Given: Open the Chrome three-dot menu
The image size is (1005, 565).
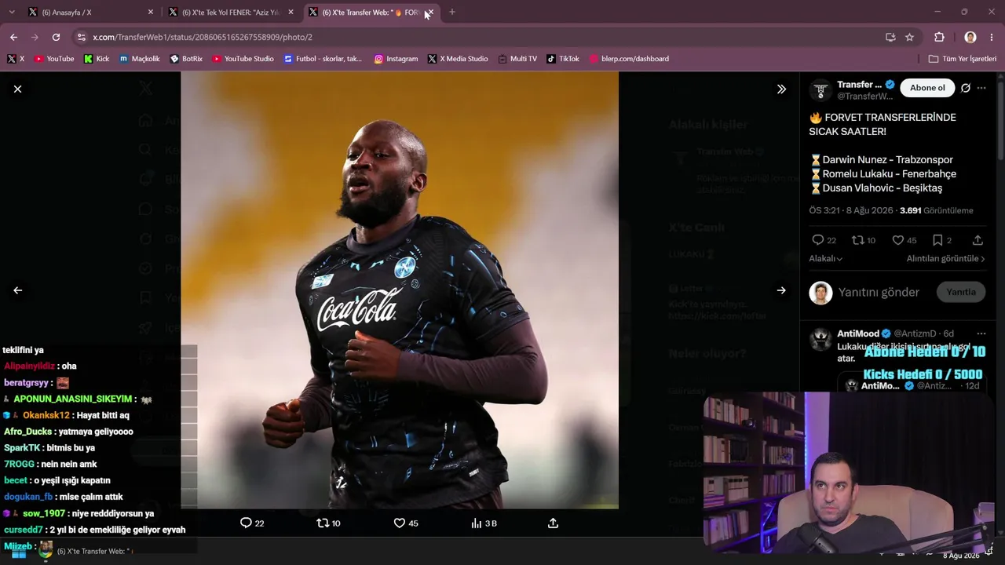Looking at the screenshot, I should (x=992, y=37).
